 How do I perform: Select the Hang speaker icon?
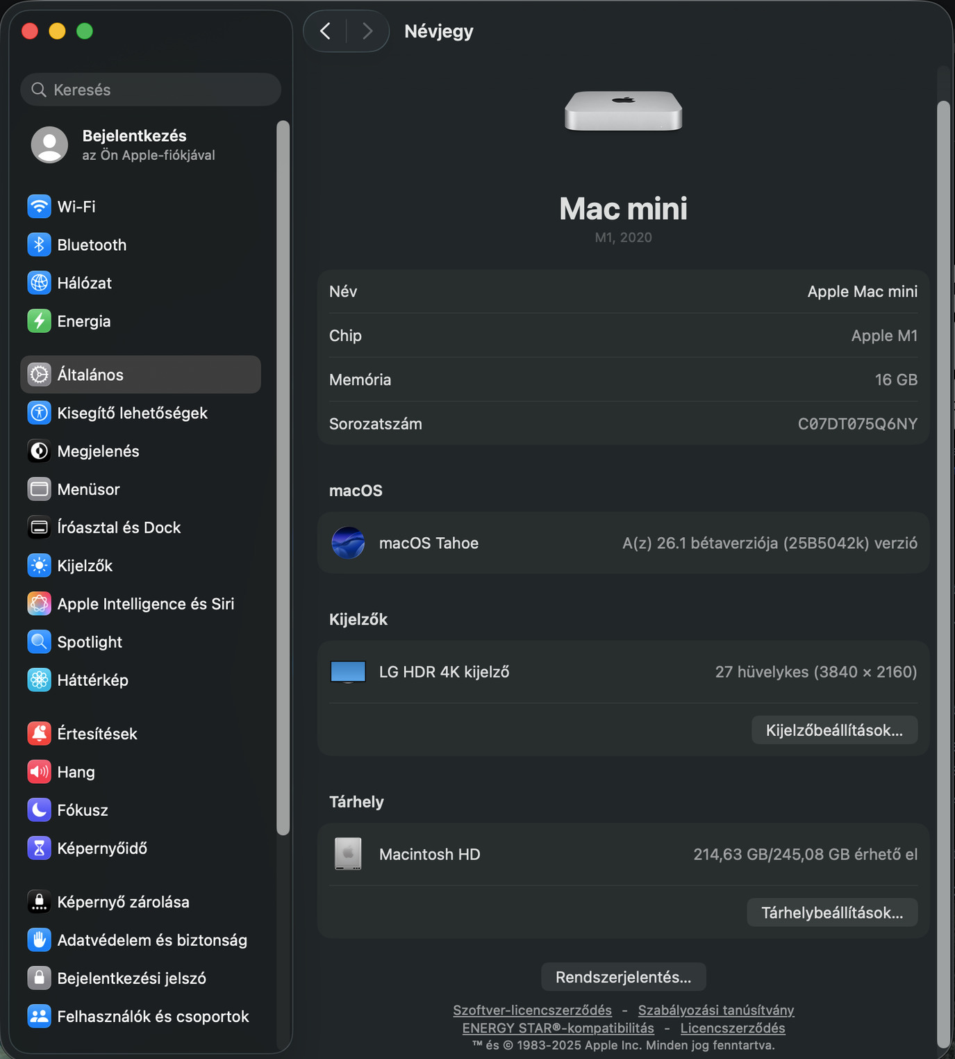tap(39, 772)
